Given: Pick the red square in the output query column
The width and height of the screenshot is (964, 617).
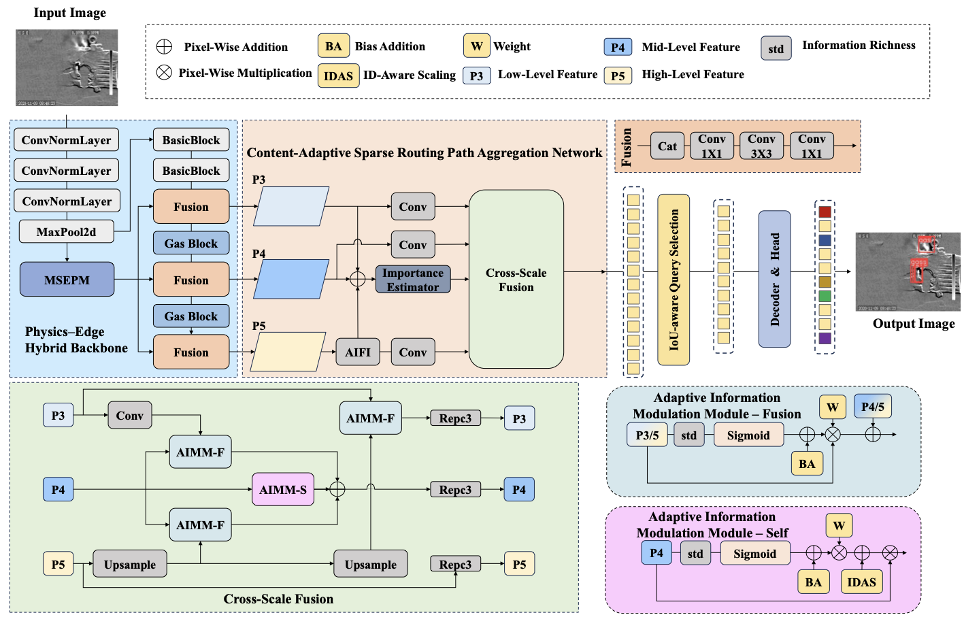Looking at the screenshot, I should [825, 212].
